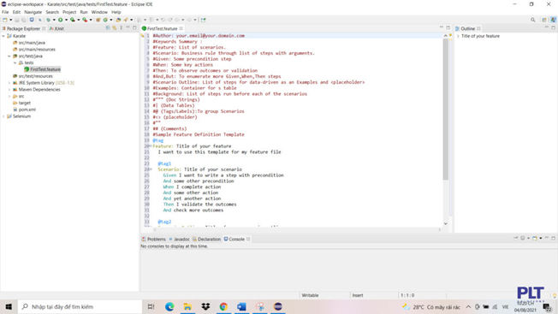Maximize the Package Explorer view

click(134, 27)
